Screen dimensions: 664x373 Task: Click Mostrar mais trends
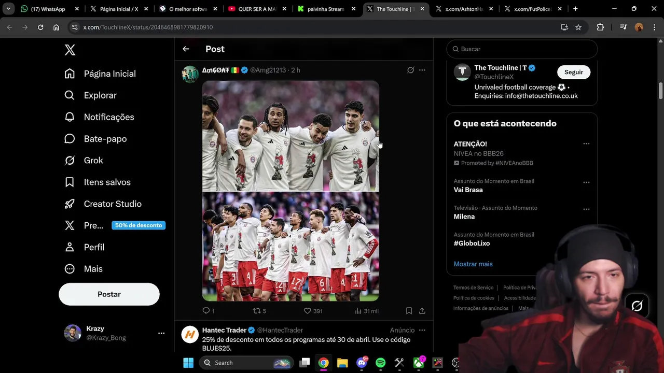click(x=473, y=264)
